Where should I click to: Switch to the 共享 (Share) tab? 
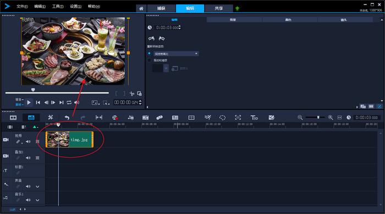coord(219,8)
